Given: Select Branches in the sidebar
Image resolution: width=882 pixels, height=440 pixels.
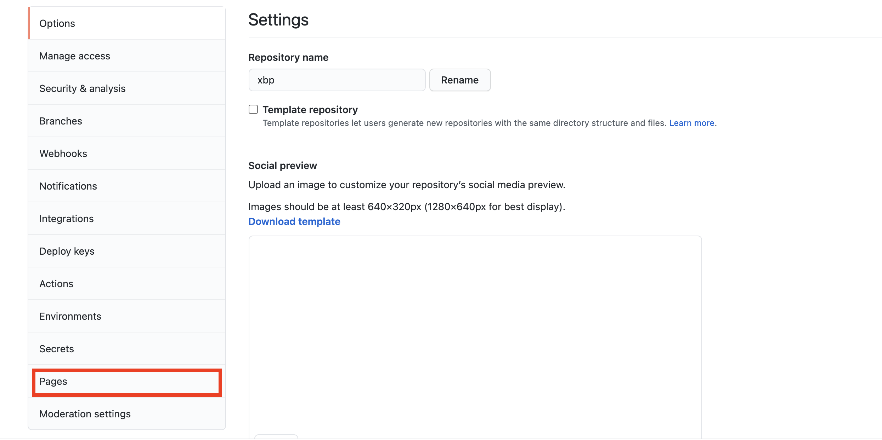Looking at the screenshot, I should pos(61,121).
